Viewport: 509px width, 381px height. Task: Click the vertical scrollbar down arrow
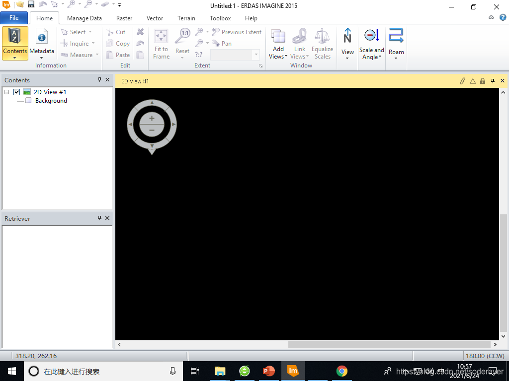click(503, 336)
